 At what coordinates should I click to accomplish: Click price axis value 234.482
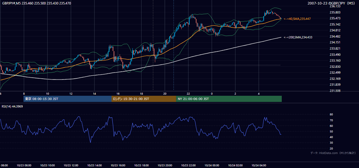[x=335, y=36]
